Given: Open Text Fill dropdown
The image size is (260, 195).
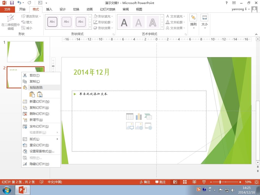Looking at the screenshot, I should [175, 16].
